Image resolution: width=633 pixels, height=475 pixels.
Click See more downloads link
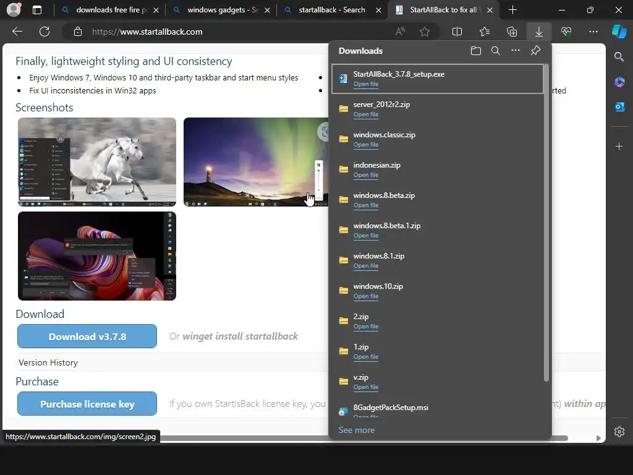tap(357, 430)
